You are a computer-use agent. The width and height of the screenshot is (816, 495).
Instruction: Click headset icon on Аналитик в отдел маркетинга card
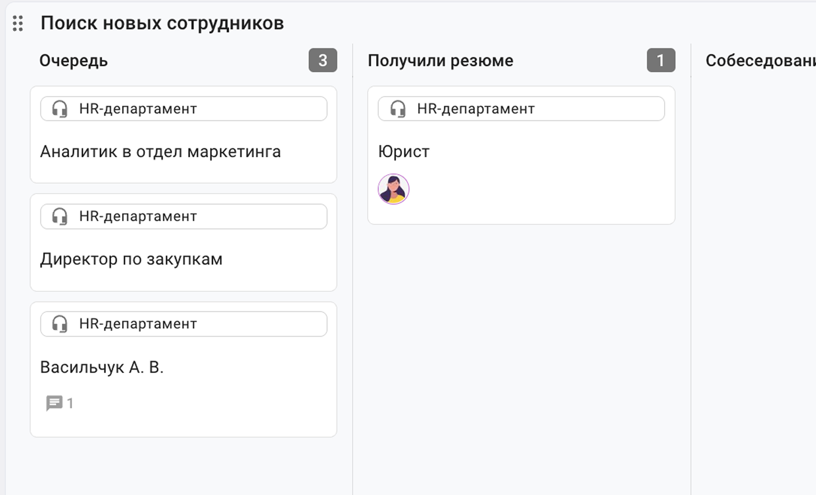coord(59,109)
